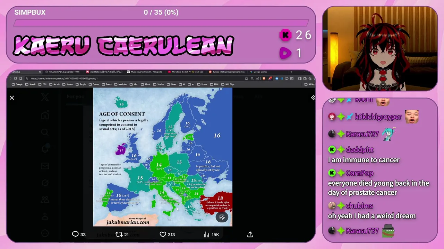Click the share page icon in address bar
The height and width of the screenshot is (249, 444).
click(x=258, y=79)
